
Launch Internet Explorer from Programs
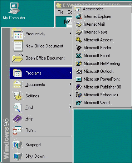coord(103,16)
